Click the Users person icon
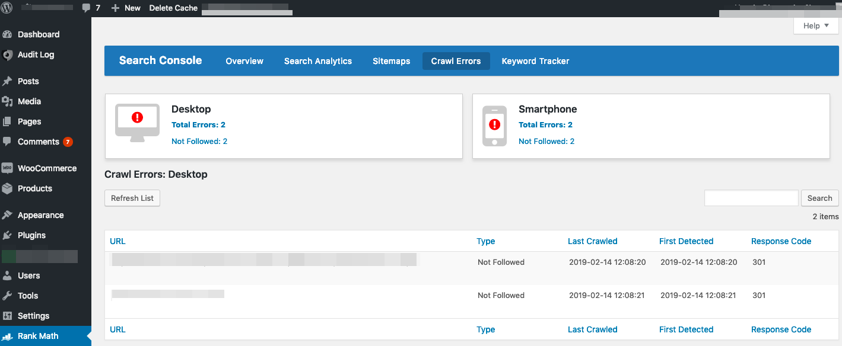 pos(8,275)
